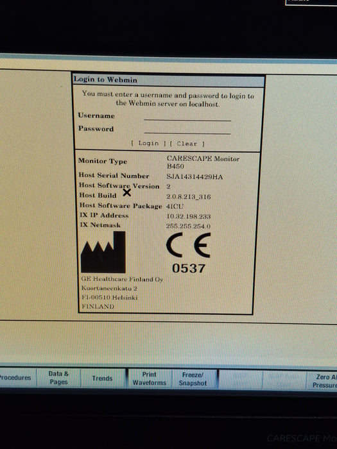Click the Host Serial Number label
The image size is (337, 449).
pyautogui.click(x=114, y=176)
